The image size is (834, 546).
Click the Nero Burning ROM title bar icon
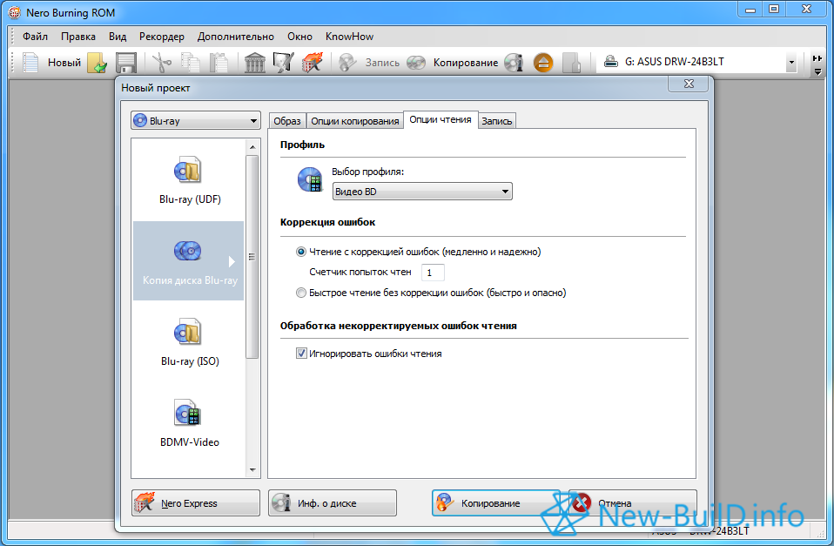pyautogui.click(x=14, y=13)
